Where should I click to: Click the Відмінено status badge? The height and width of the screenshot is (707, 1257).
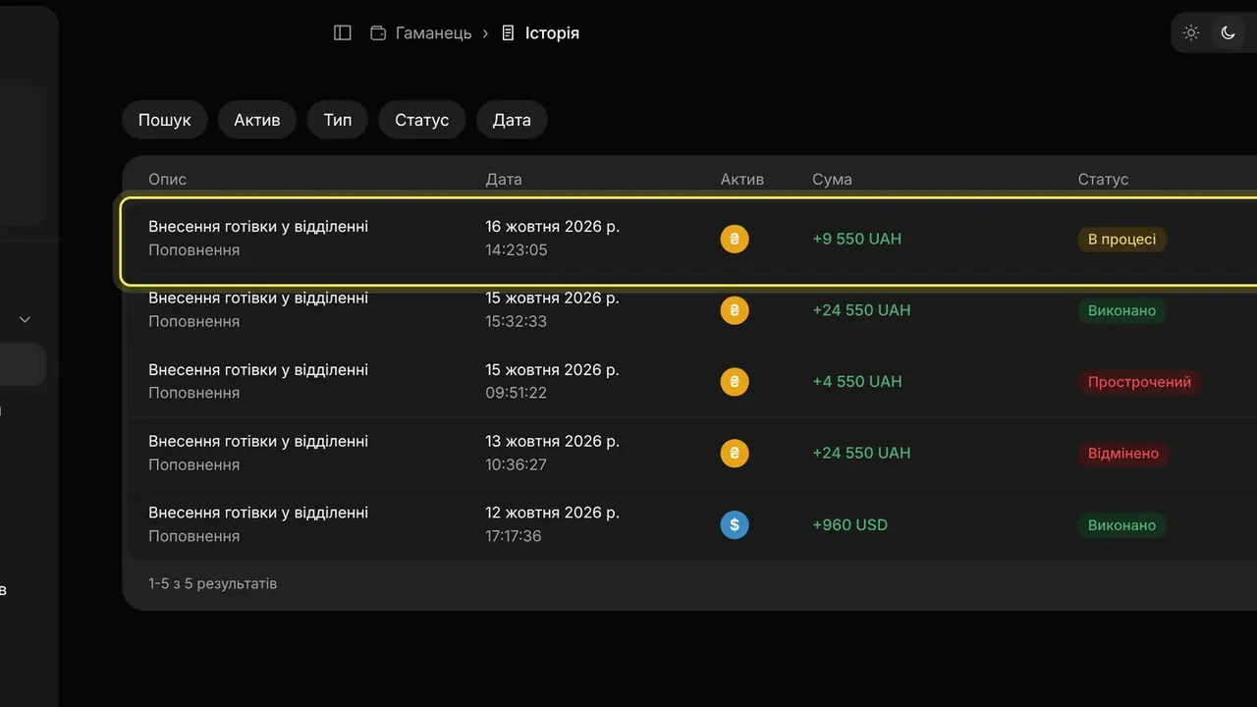[x=1123, y=454]
